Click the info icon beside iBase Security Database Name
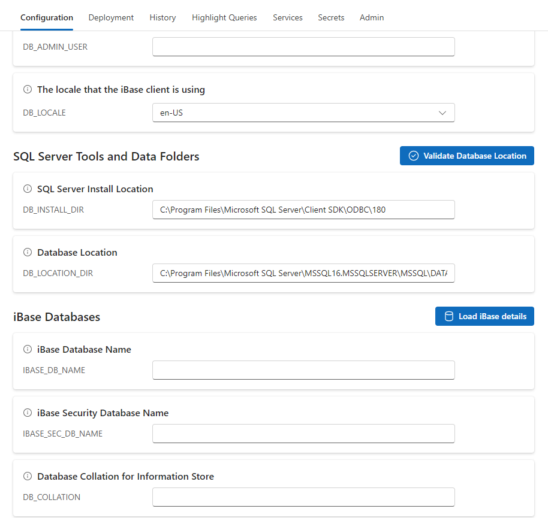 coord(28,413)
